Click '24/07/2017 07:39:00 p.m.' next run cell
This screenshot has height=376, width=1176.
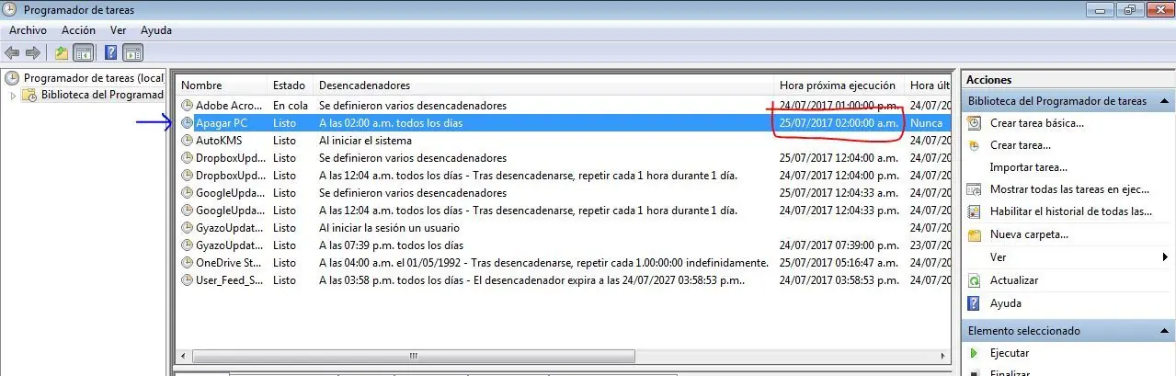click(x=839, y=245)
